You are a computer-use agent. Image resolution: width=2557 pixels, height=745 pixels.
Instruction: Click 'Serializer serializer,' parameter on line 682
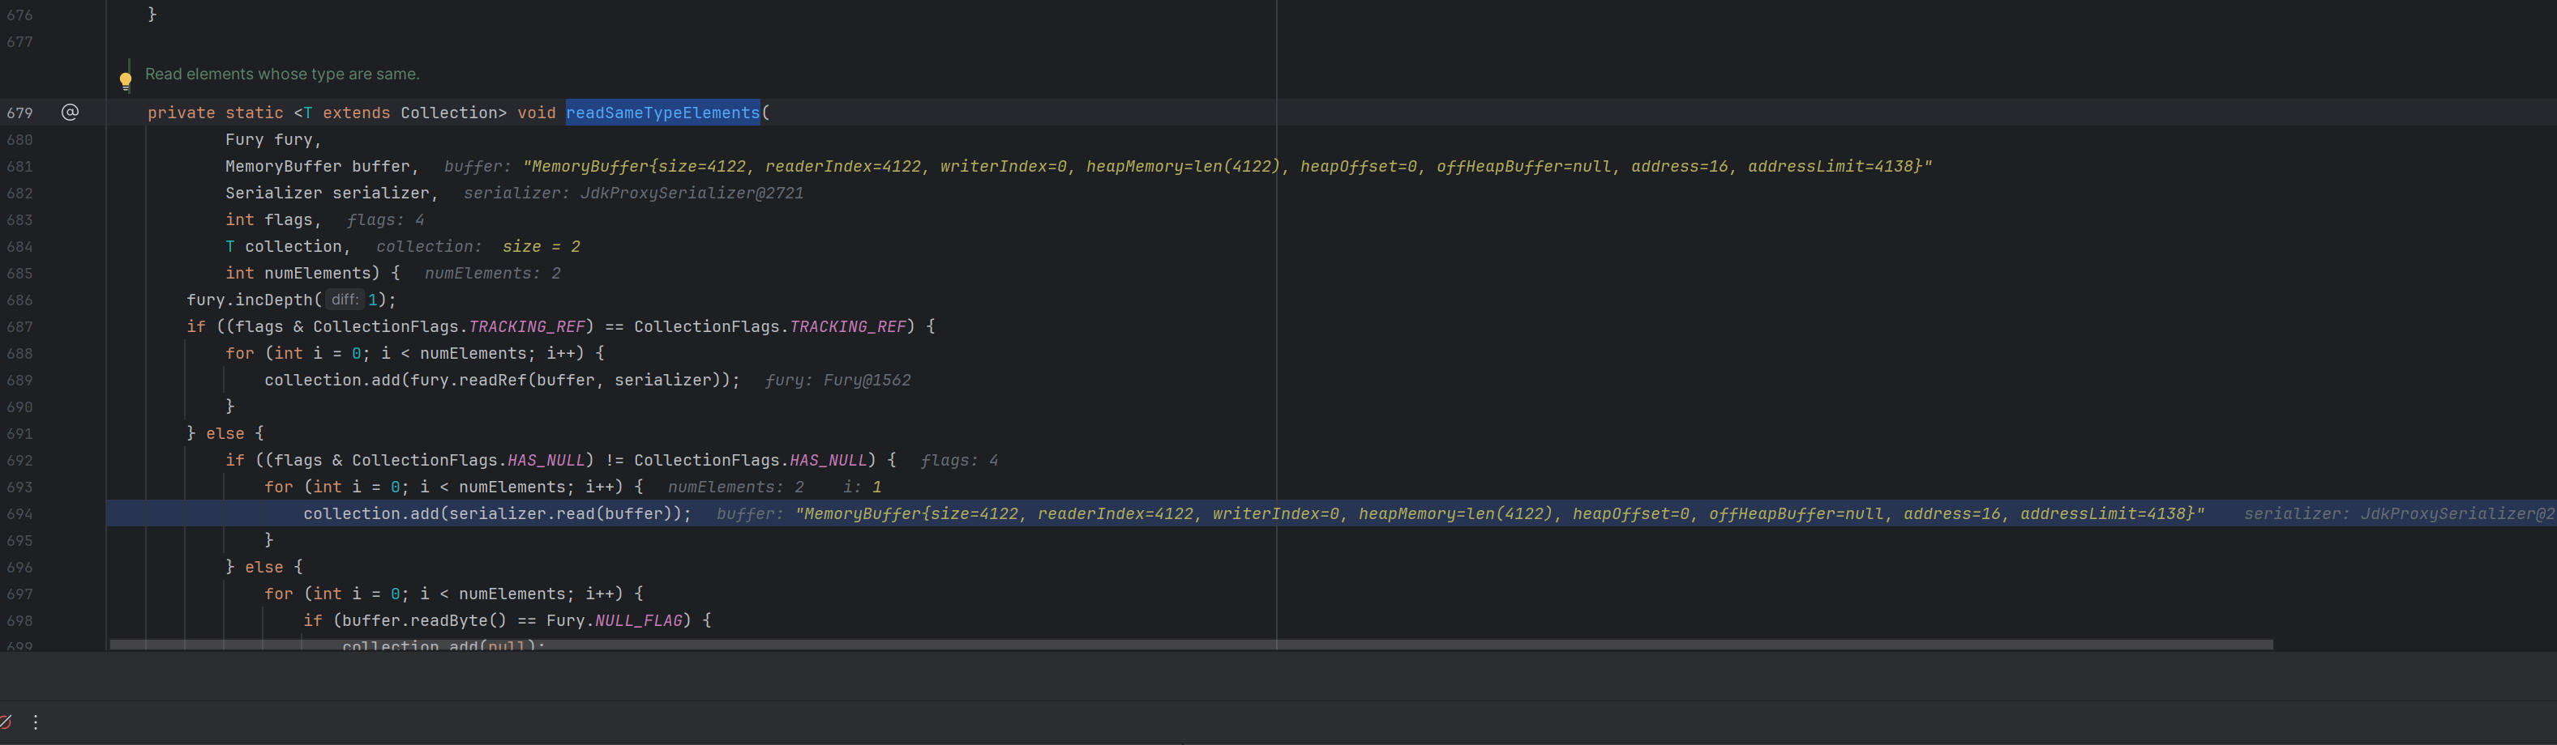coord(332,194)
